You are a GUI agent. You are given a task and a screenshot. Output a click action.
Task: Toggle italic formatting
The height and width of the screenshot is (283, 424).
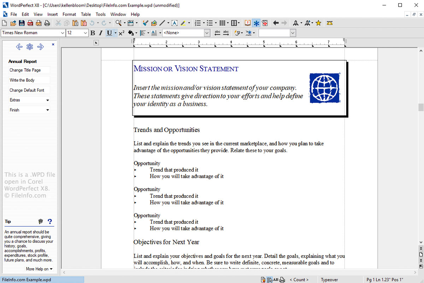[x=101, y=33]
